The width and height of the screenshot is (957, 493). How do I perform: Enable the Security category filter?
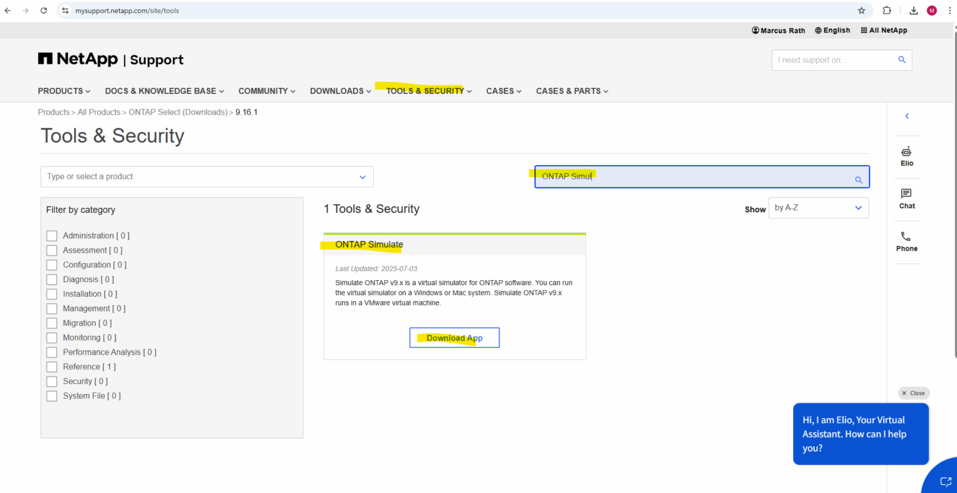point(52,381)
